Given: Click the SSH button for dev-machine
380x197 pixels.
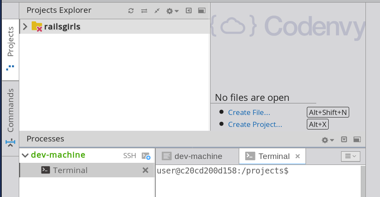Looking at the screenshot, I should pyautogui.click(x=130, y=156).
